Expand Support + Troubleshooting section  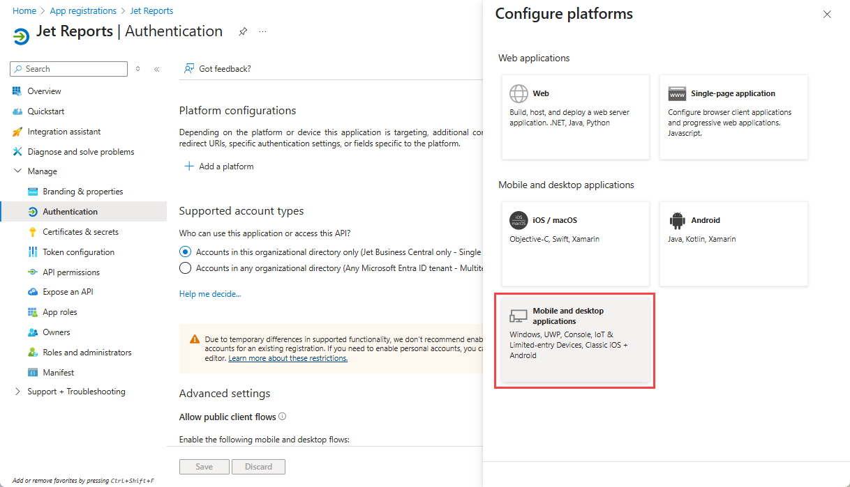[17, 392]
